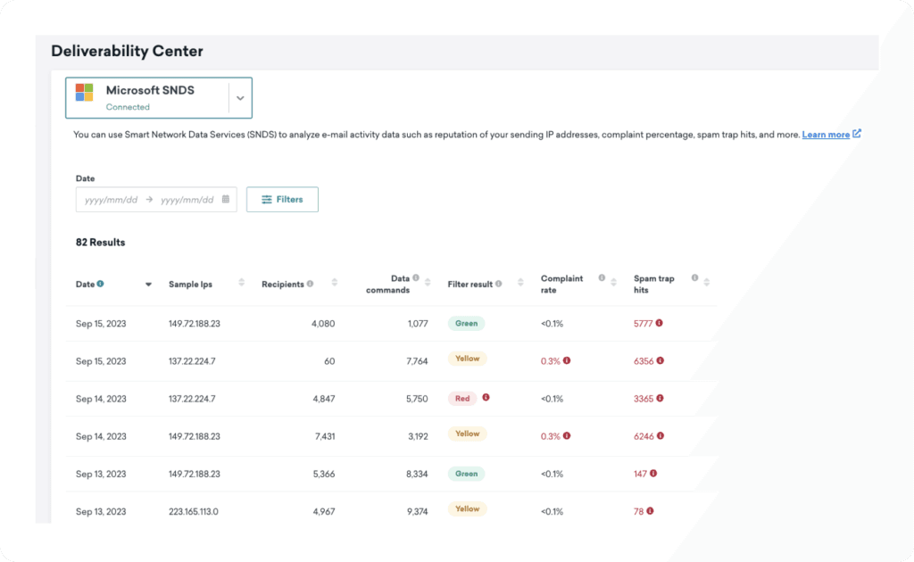Viewport: 914px width, 562px height.
Task: Click the start date input field
Action: coord(111,200)
